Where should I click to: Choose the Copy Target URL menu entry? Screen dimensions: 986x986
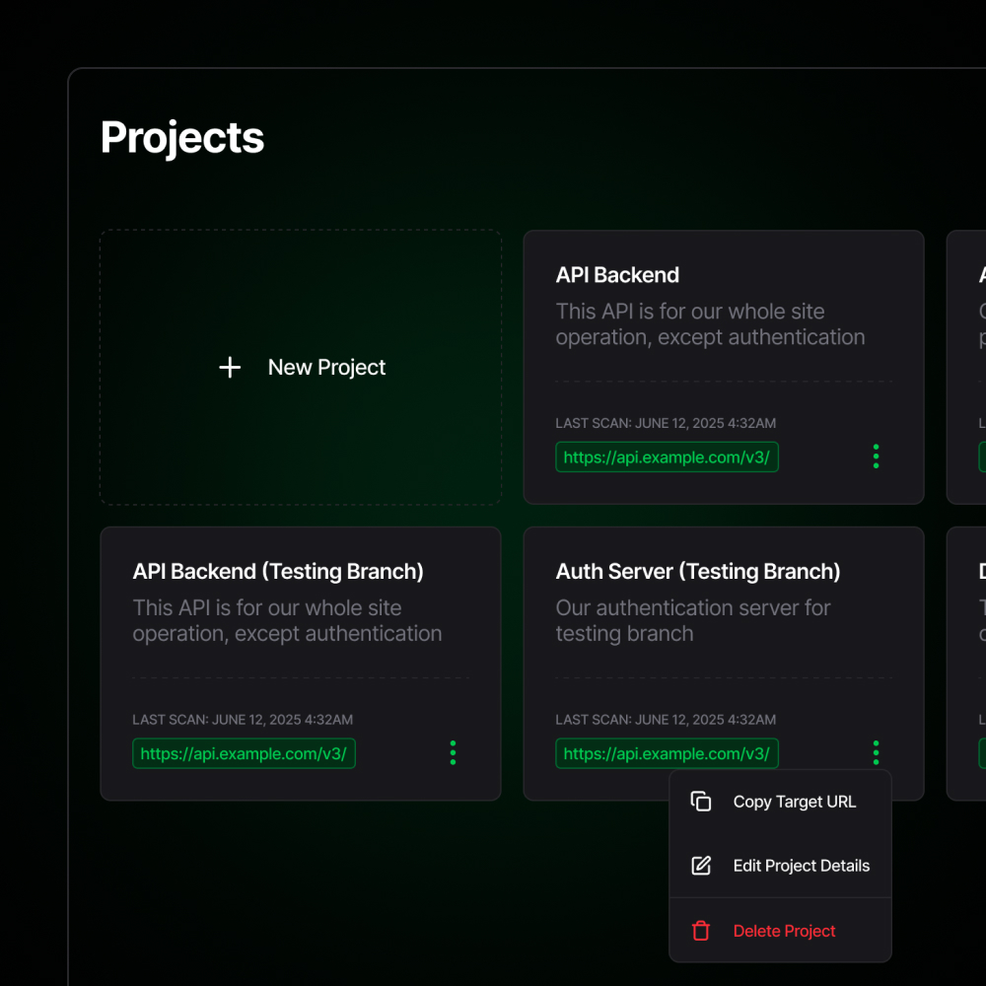pos(780,802)
